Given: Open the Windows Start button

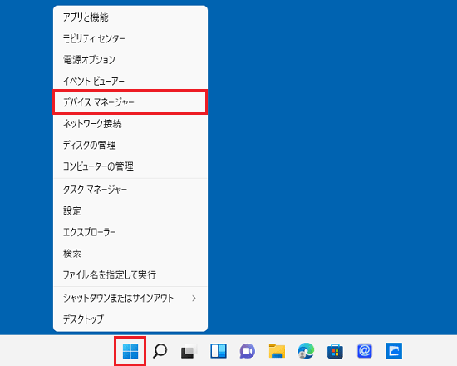Looking at the screenshot, I should (130, 351).
